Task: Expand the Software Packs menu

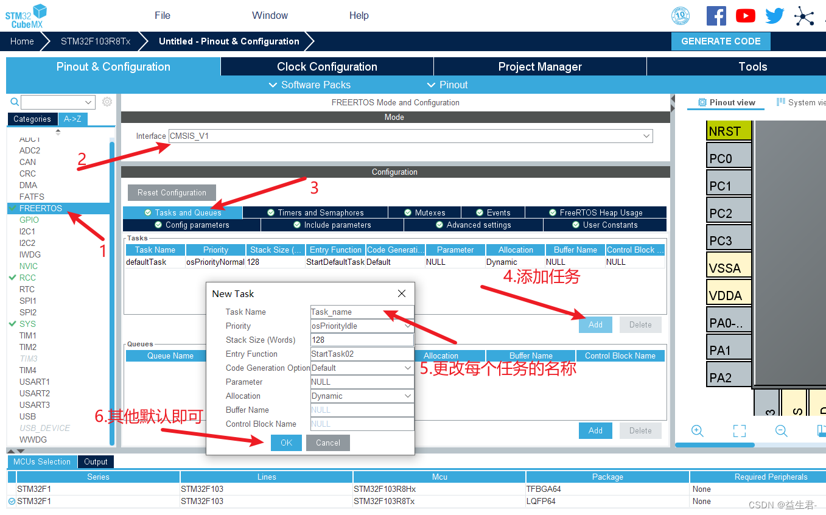Action: click(309, 85)
